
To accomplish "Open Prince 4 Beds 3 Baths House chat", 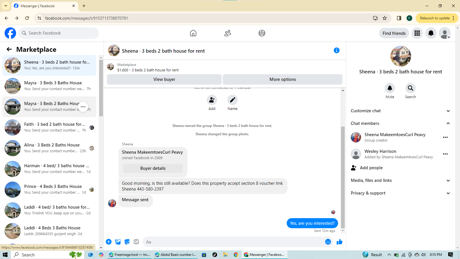I will (x=49, y=190).
